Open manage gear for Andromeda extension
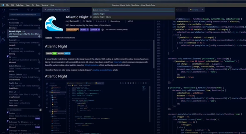Viewport: 246px width, 134px height. (x=39, y=28)
